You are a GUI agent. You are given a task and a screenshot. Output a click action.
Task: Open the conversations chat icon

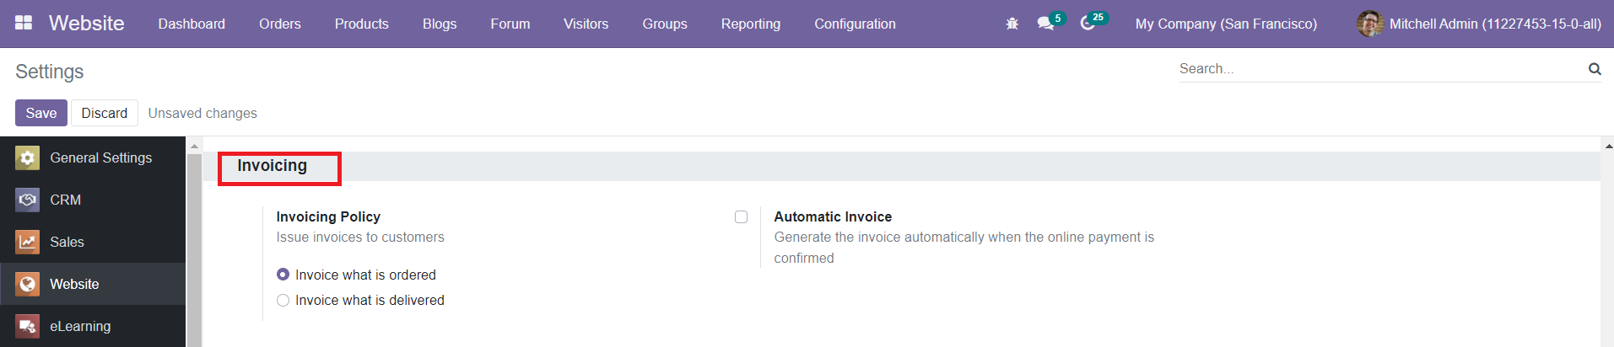point(1046,24)
